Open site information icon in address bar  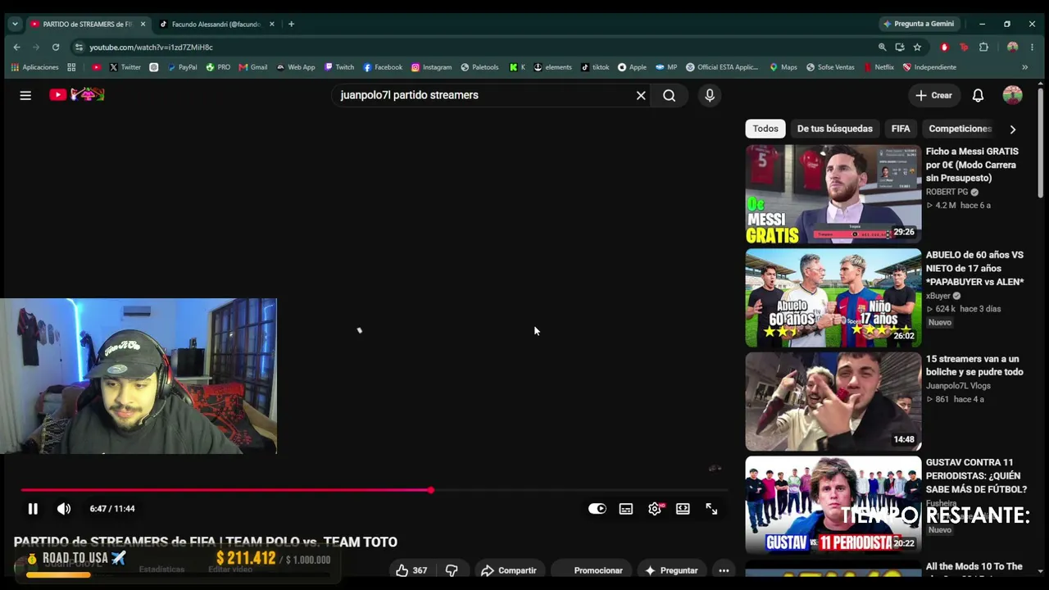79,48
